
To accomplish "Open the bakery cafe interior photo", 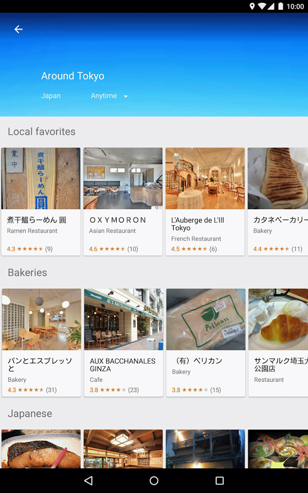I will (42, 319).
